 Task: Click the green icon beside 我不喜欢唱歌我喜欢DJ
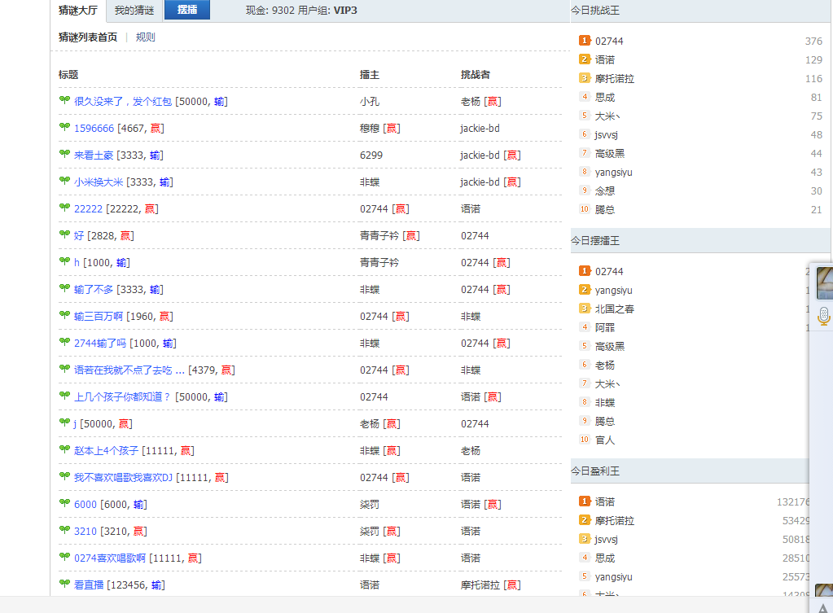click(x=65, y=477)
